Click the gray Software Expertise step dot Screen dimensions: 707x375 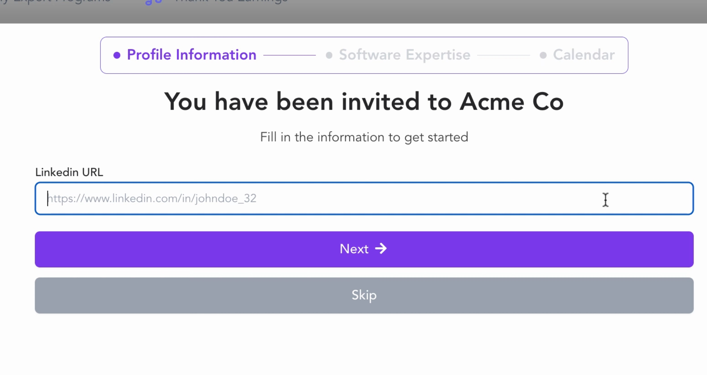[x=329, y=55]
